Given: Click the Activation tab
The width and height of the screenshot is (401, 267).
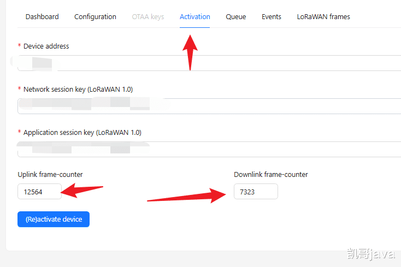Looking at the screenshot, I should point(195,17).
